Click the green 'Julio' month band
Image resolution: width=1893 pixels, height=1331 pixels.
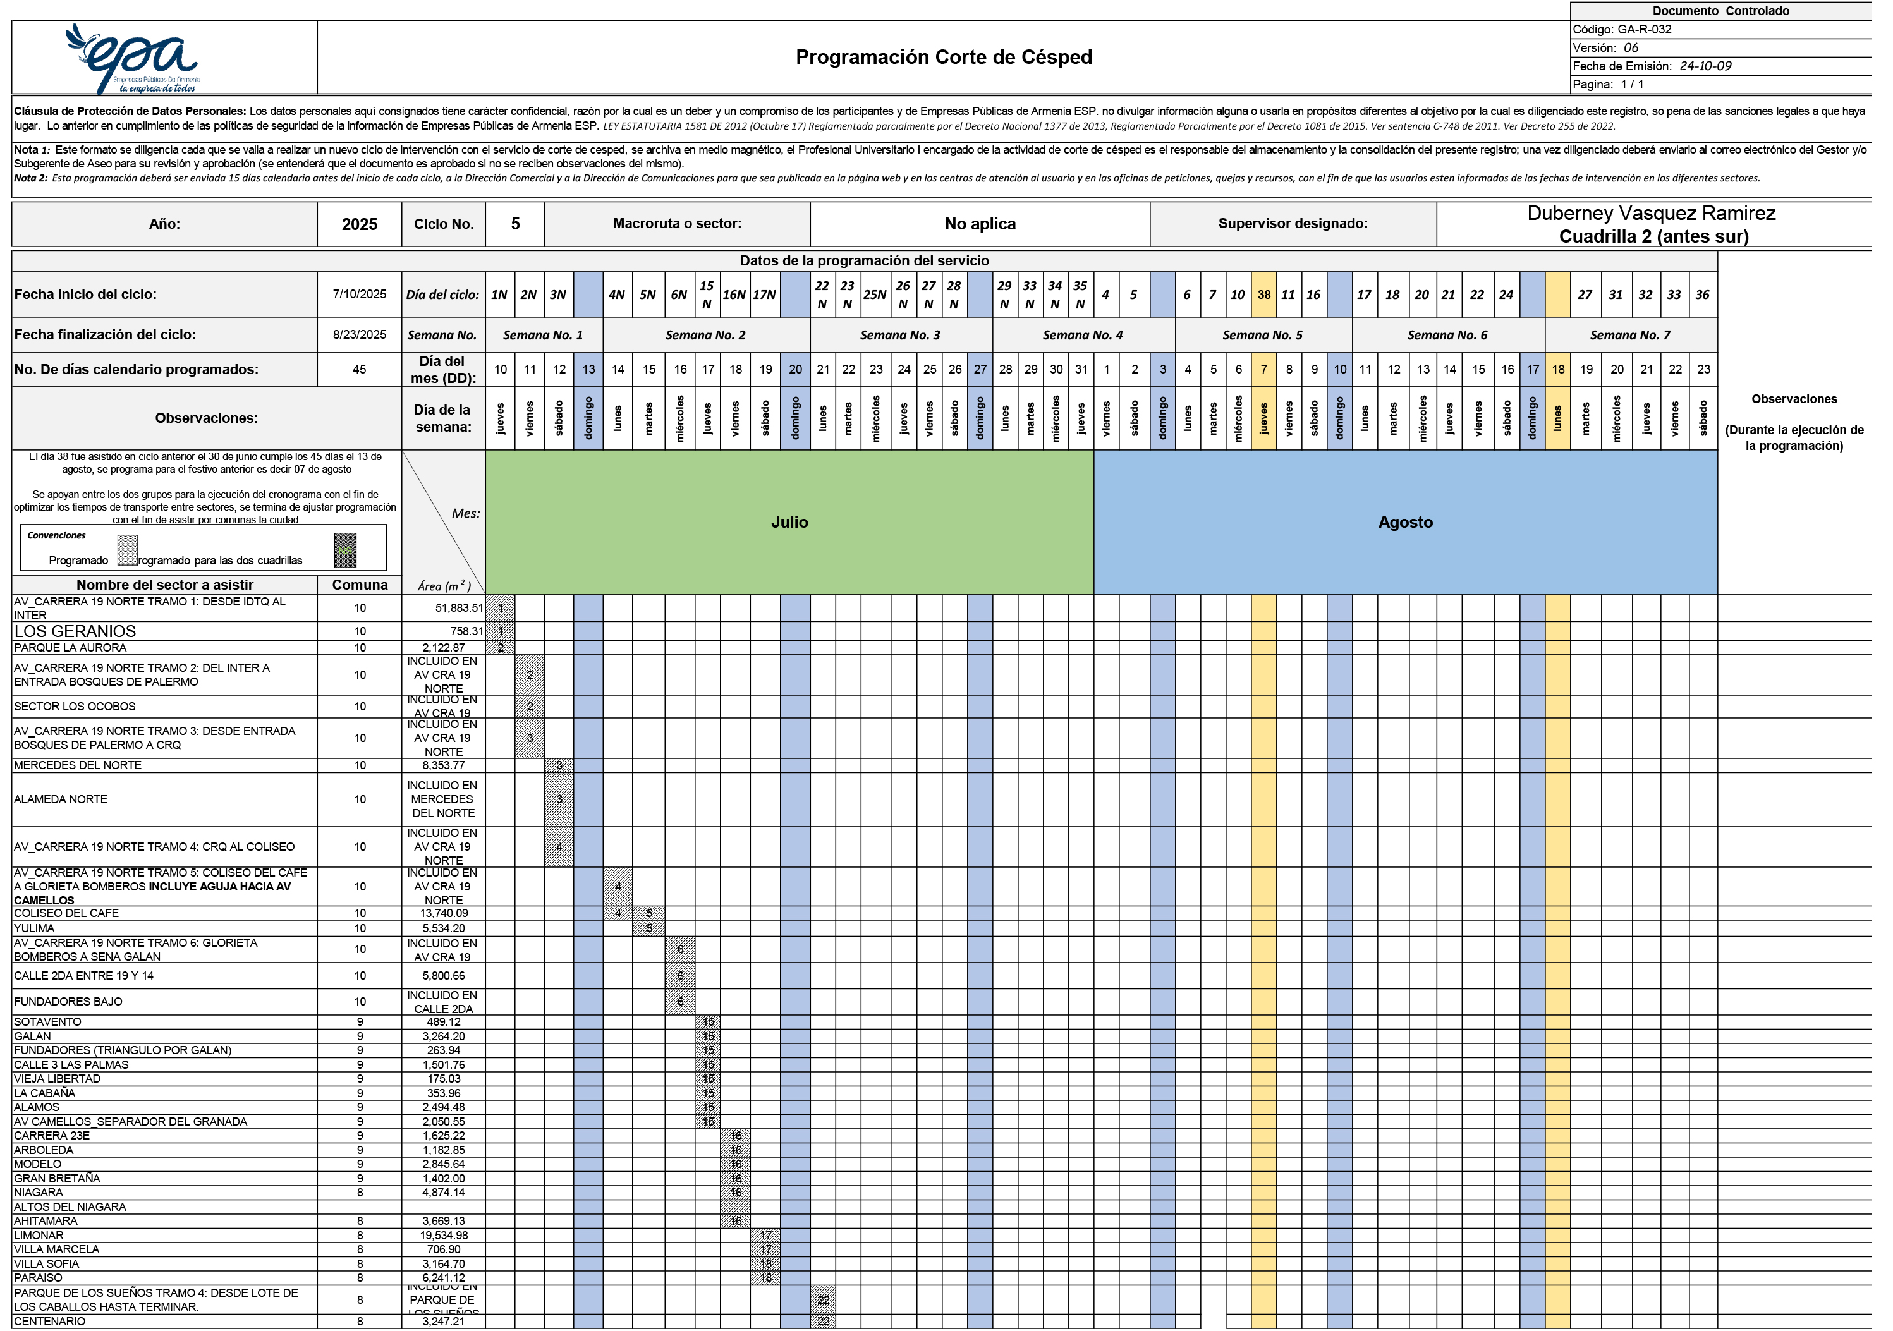pos(790,522)
